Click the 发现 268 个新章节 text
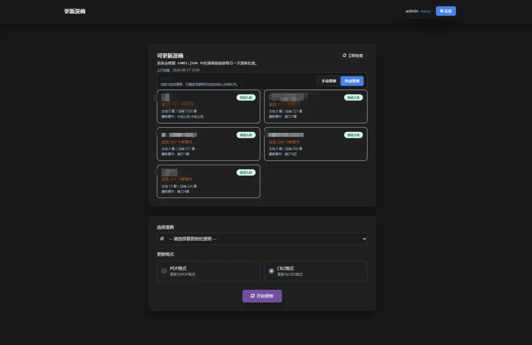The width and height of the screenshot is (532, 345). 284,142
